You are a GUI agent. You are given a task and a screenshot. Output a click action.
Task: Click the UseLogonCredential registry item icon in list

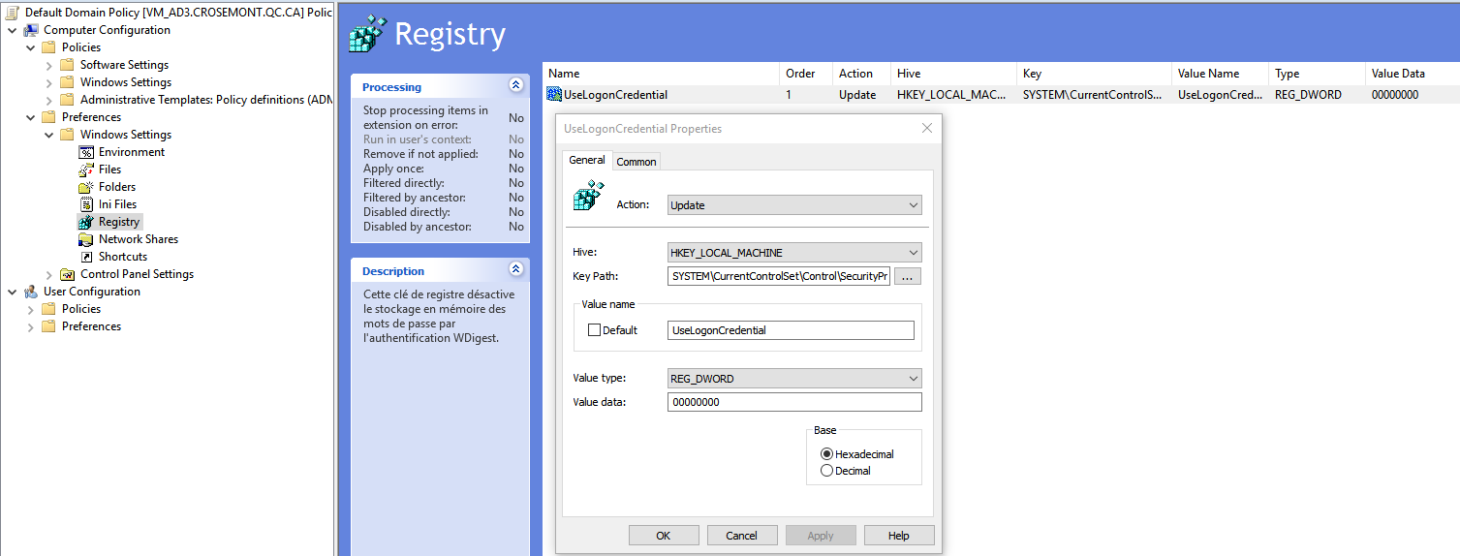(554, 95)
